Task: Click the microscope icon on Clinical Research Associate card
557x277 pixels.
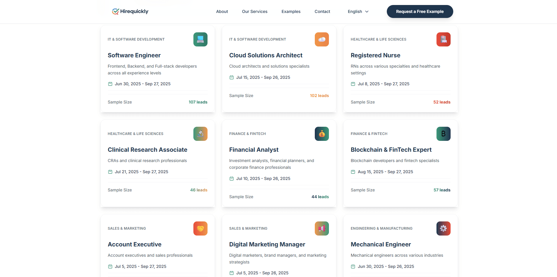Action: click(200, 134)
